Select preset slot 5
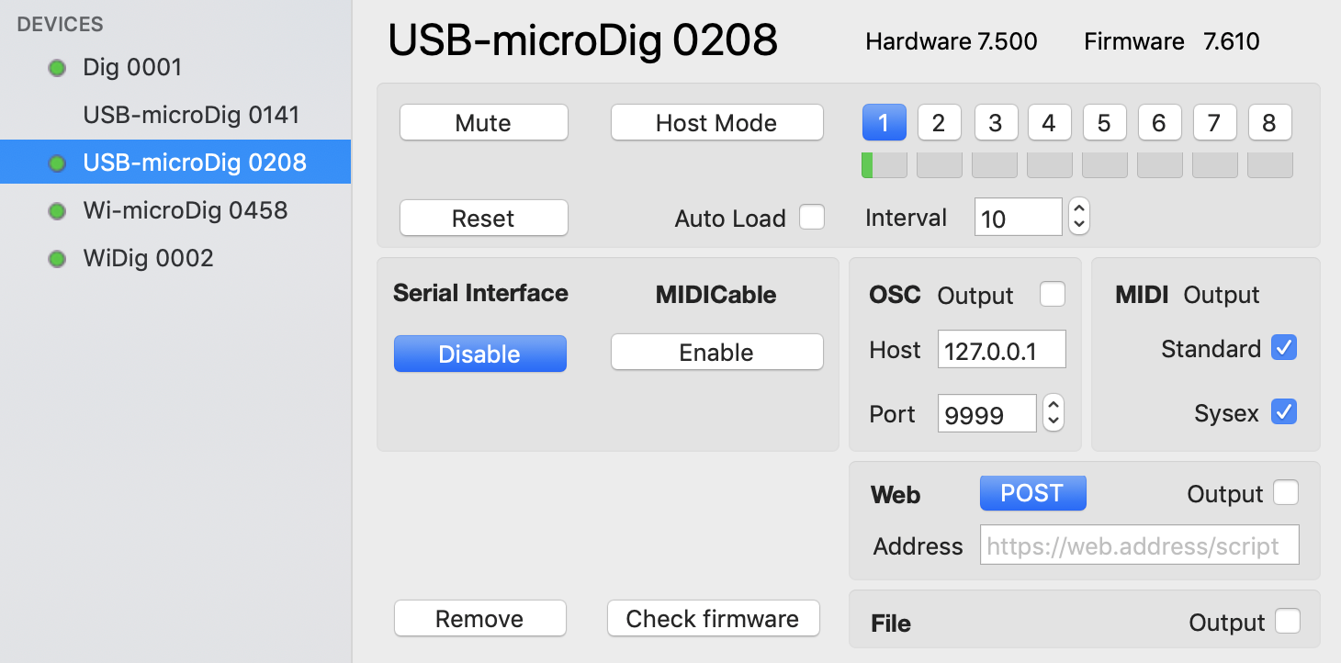The height and width of the screenshot is (663, 1341). point(1105,121)
